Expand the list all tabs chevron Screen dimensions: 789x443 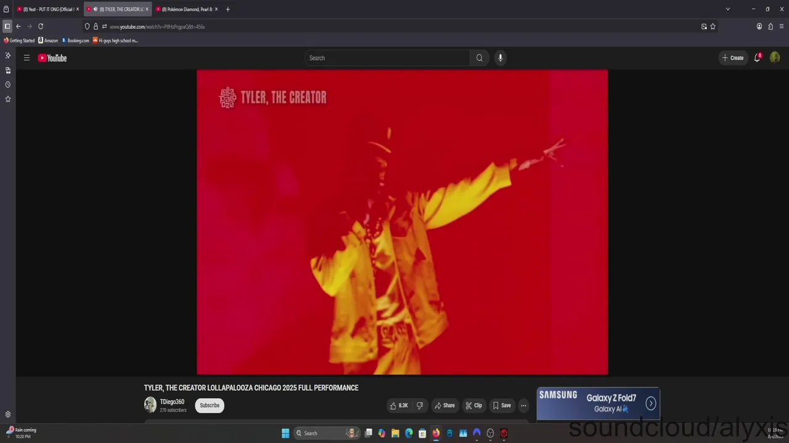(727, 9)
